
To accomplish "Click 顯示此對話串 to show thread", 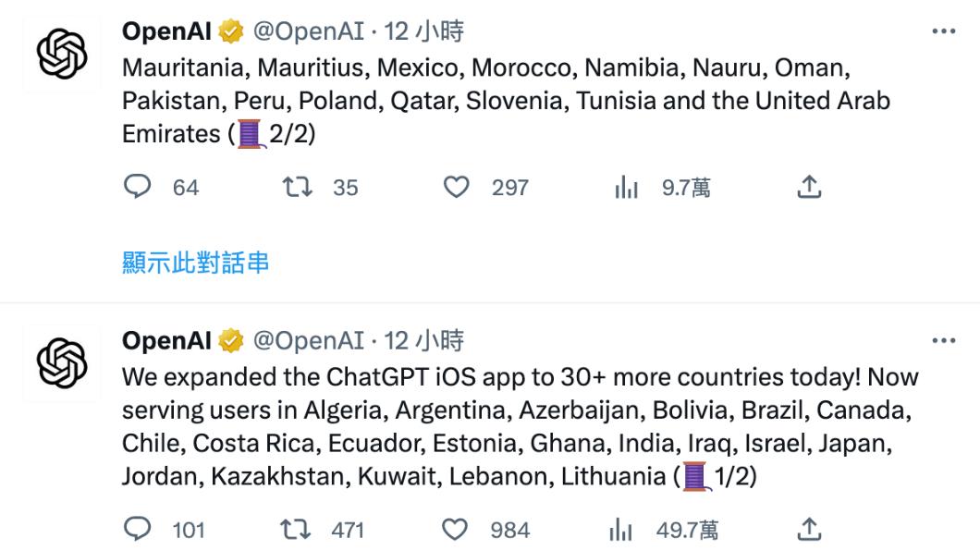I will click(x=196, y=263).
